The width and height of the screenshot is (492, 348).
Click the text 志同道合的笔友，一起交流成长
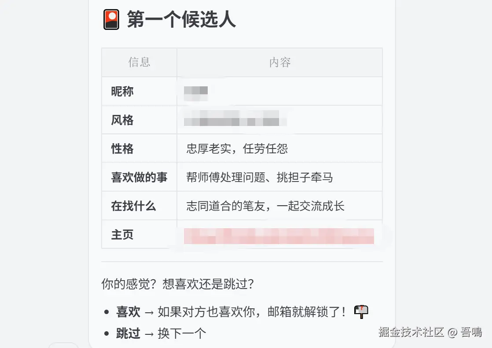coord(265,206)
